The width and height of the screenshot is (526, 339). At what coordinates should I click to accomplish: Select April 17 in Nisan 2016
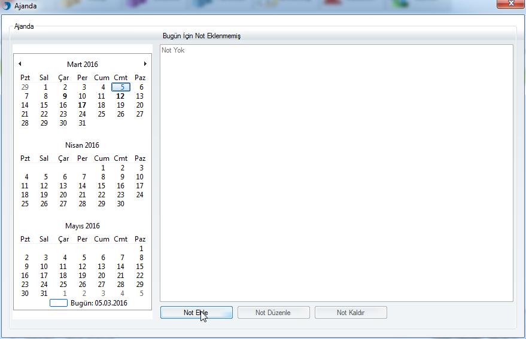pos(140,186)
